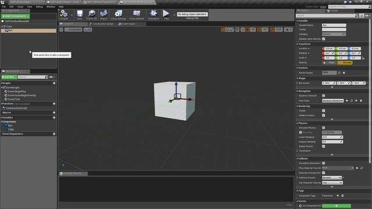
Task: Open the Category dropdown
Action: click(x=334, y=34)
